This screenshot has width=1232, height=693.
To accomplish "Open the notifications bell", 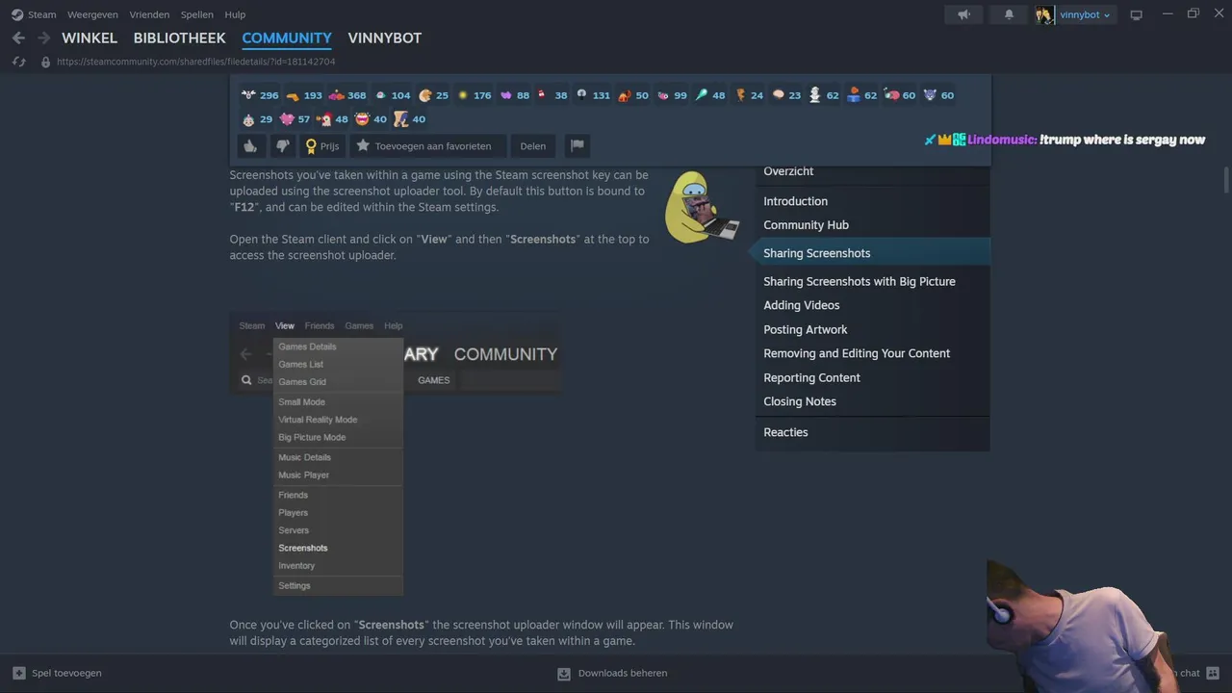I will tap(1009, 14).
